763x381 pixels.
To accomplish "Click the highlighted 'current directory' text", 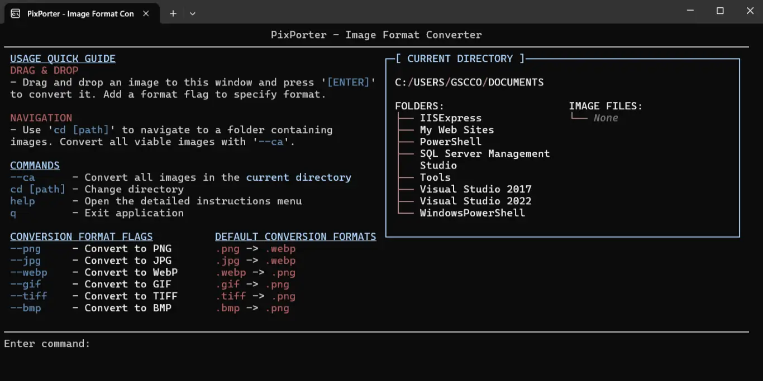I will tap(299, 177).
